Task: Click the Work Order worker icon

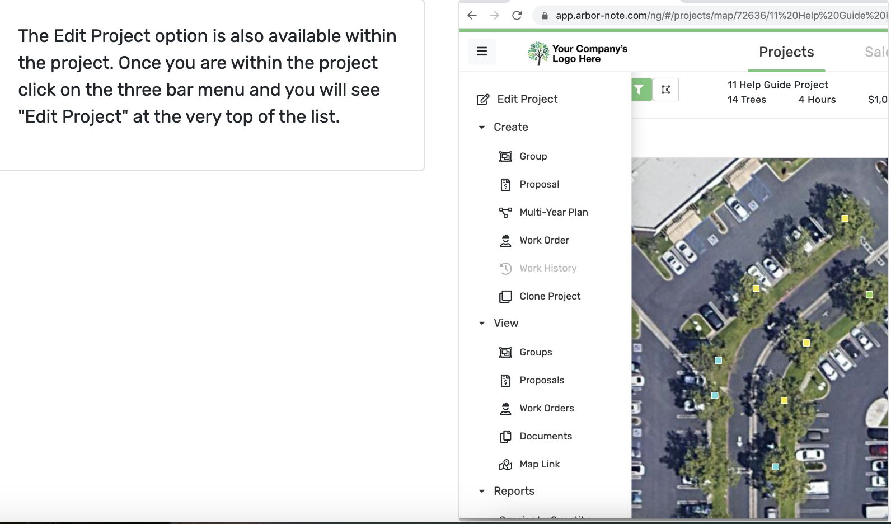Action: pyautogui.click(x=505, y=241)
